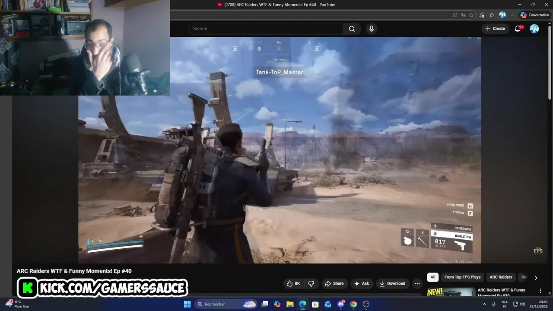The height and width of the screenshot is (311, 553).
Task: Dislike the video
Action: [x=311, y=283]
